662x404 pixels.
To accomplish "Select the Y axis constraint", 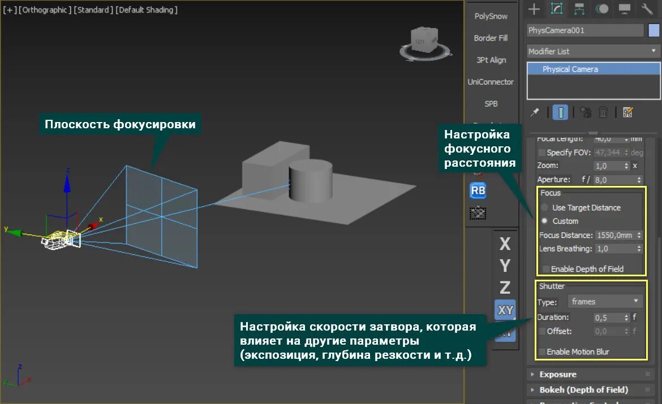I will pyautogui.click(x=505, y=266).
